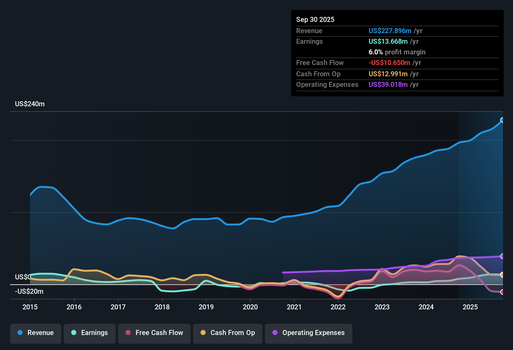
Task: Hide the Free Cash Flow series
Action: [154, 333]
